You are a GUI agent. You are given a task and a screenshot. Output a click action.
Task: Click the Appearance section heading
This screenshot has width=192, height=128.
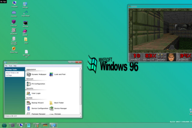(x=31, y=69)
